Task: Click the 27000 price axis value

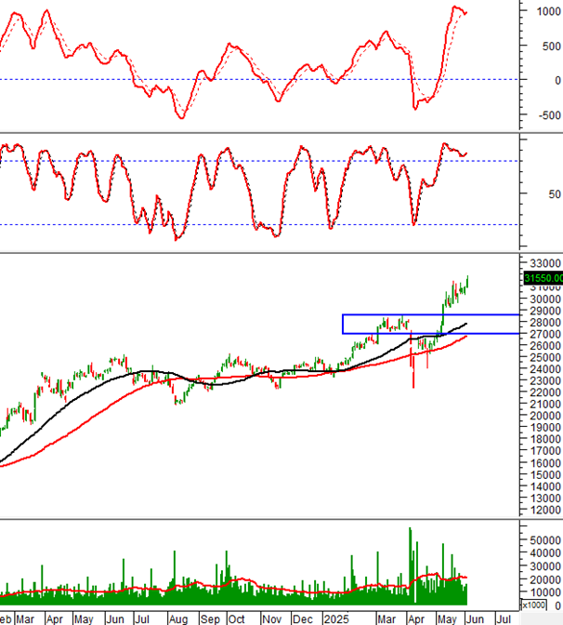Action: [545, 334]
